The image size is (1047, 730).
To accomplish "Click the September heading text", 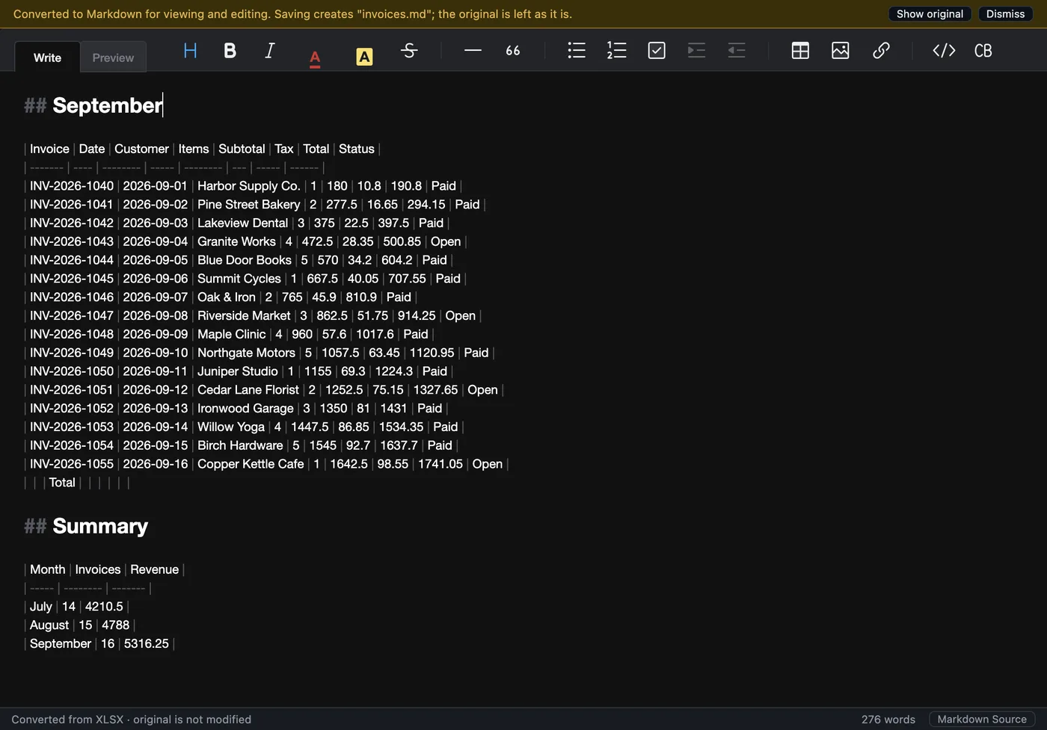I will point(108,105).
